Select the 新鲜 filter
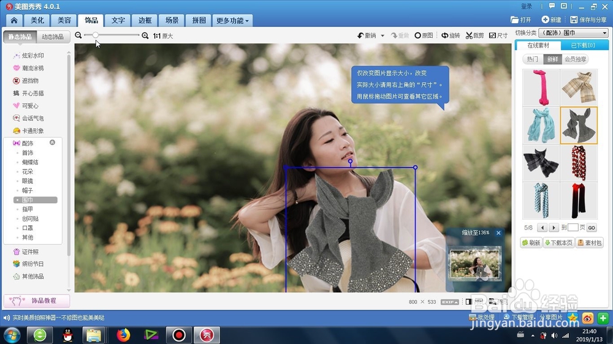613x344 pixels. pos(552,59)
